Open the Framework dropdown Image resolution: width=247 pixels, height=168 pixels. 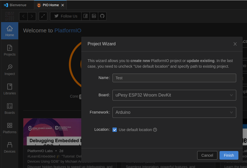click(x=174, y=112)
